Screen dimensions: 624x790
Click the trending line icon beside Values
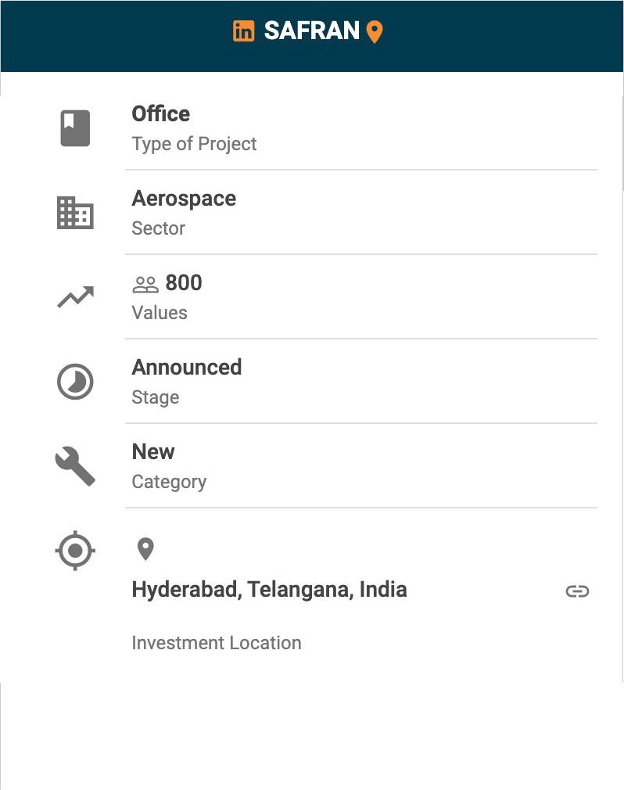[x=75, y=297]
